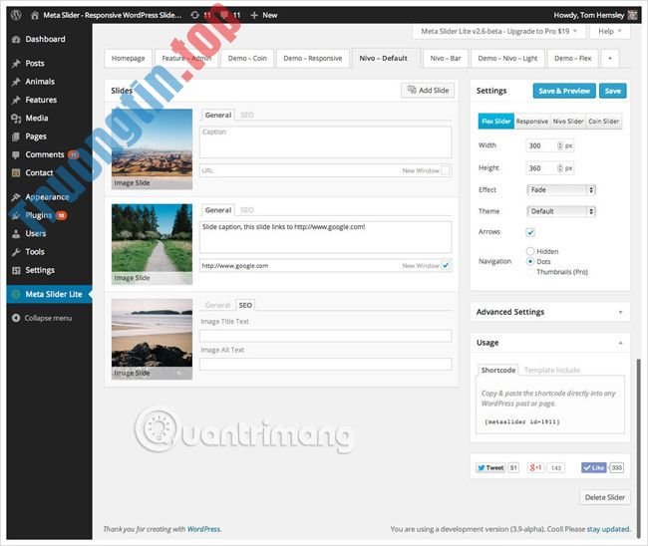
Task: Choose the Responsive slider type
Action: point(532,122)
